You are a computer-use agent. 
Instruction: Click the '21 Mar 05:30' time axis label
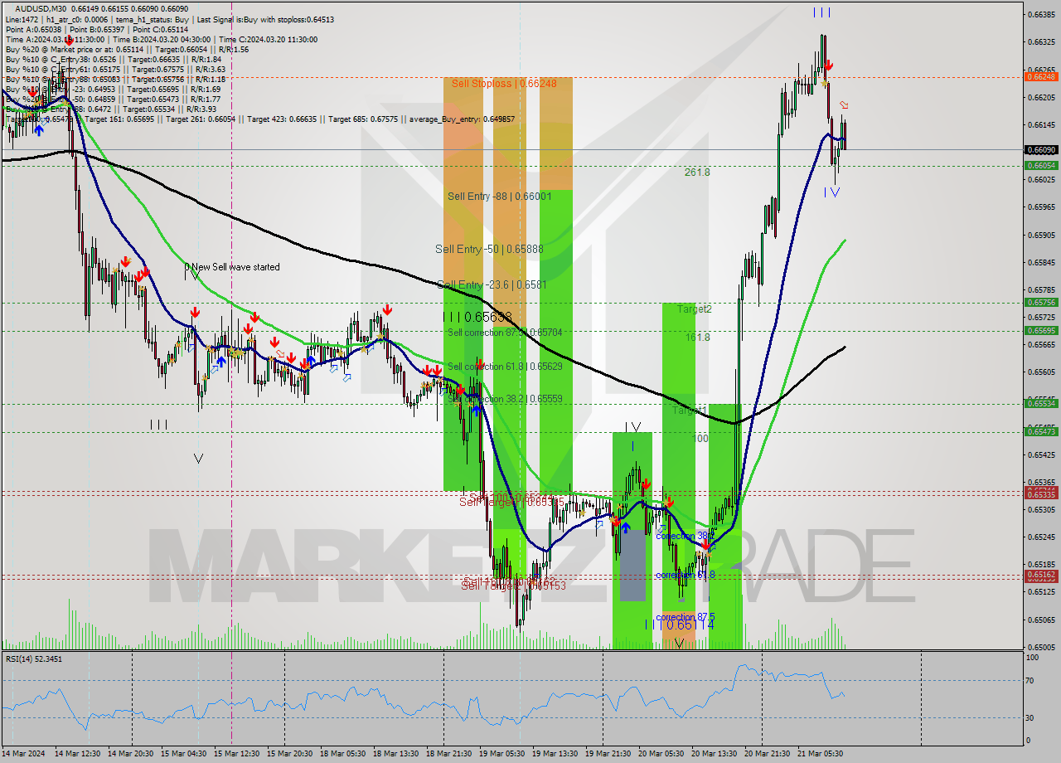[821, 753]
